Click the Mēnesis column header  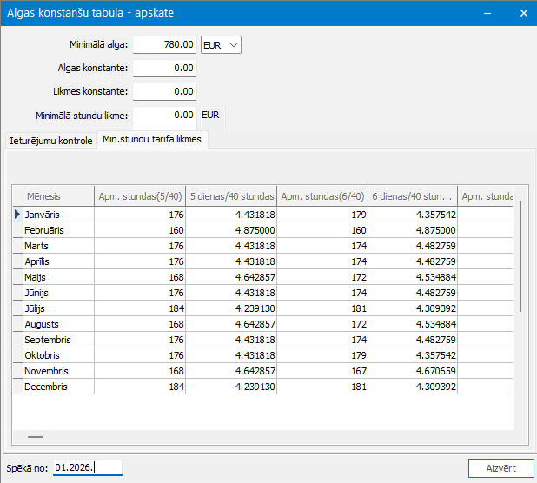58,196
